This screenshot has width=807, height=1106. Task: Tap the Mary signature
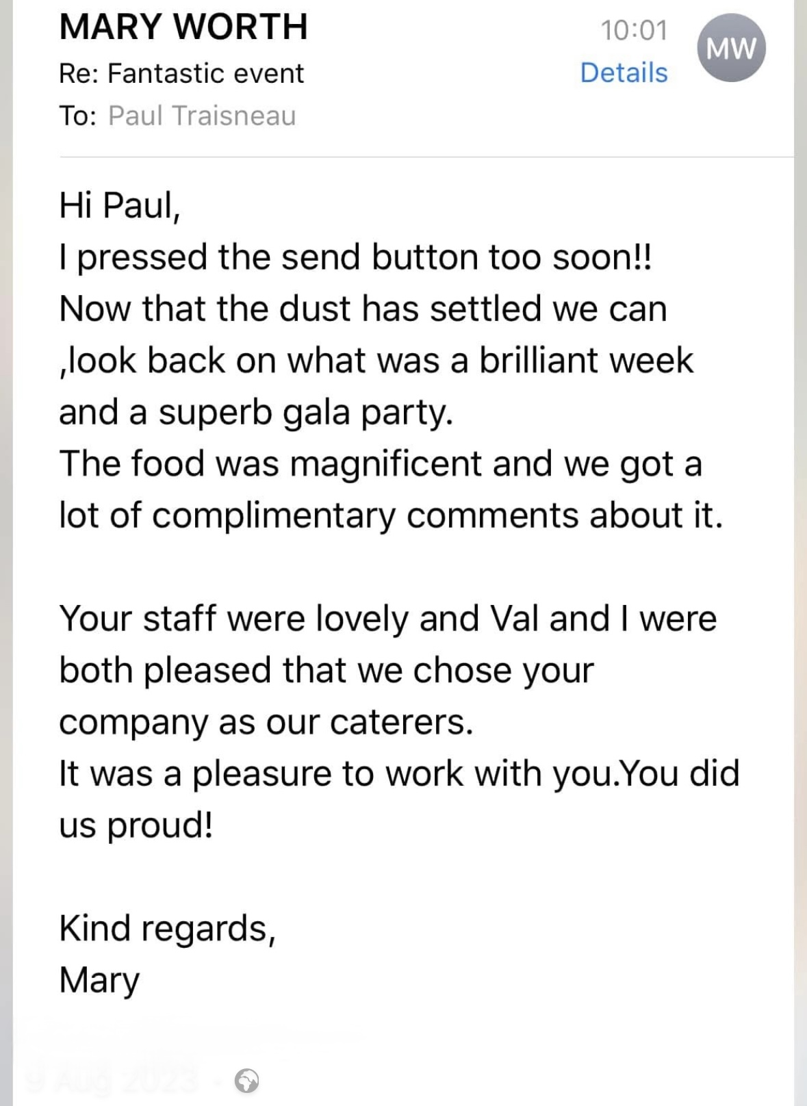click(99, 981)
